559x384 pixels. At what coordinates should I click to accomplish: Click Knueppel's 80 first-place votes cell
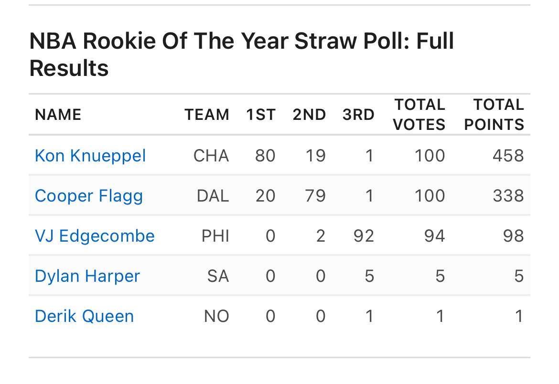265,156
